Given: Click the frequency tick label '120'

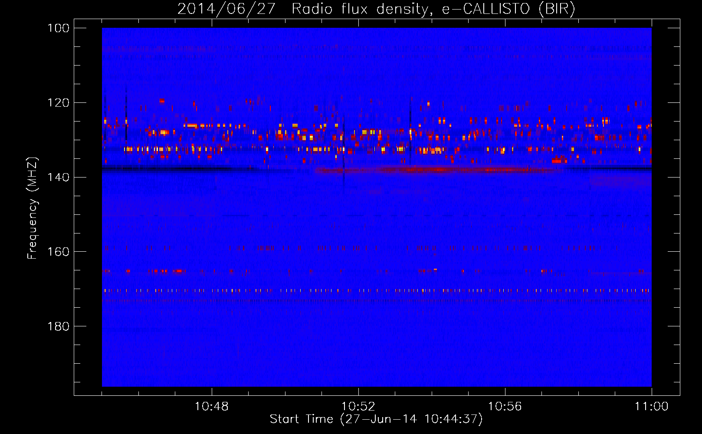Looking at the screenshot, I should [59, 103].
